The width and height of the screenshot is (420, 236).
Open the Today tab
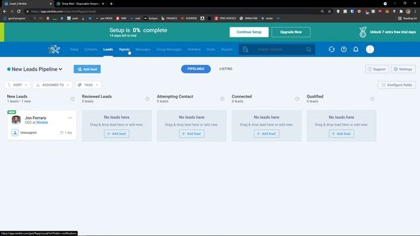point(74,50)
